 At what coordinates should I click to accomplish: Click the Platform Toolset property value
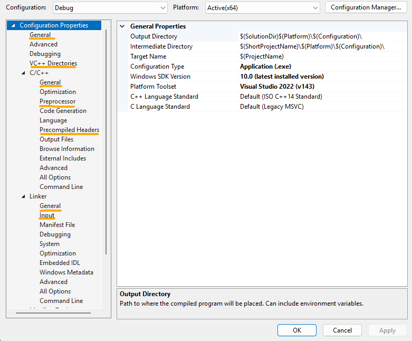coord(277,87)
